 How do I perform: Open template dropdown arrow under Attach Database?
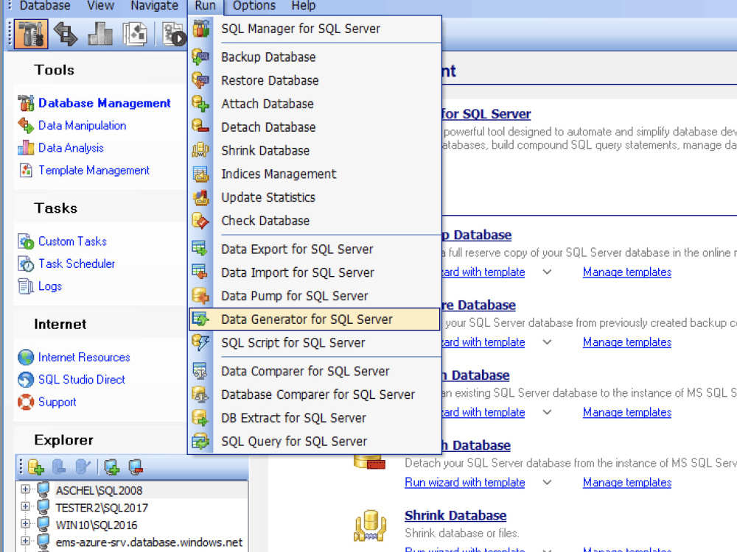547,412
